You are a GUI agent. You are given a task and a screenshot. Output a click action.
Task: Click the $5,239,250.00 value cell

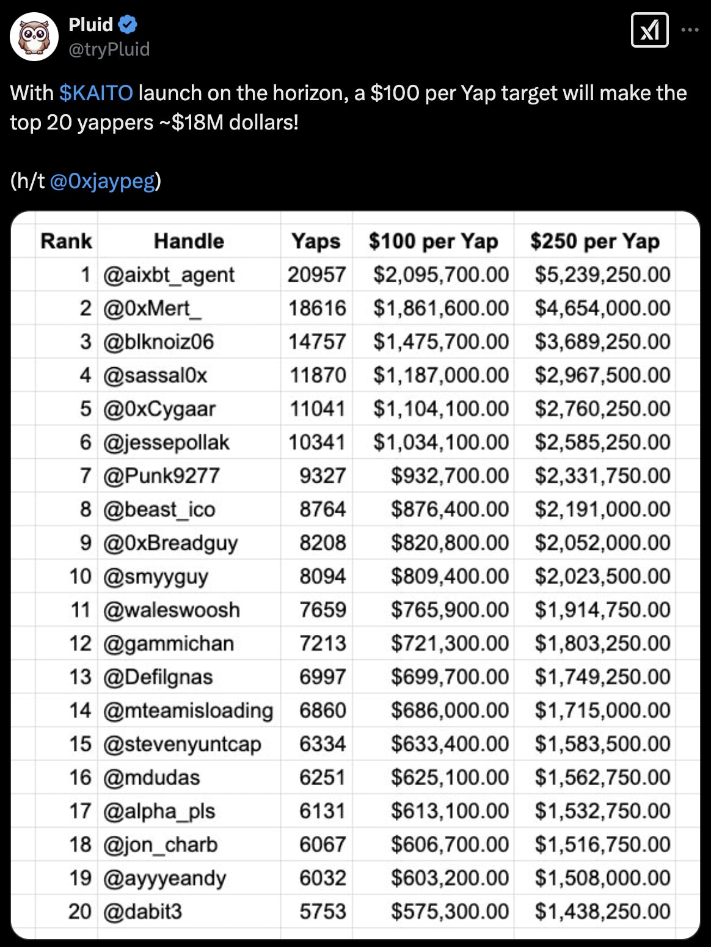603,274
